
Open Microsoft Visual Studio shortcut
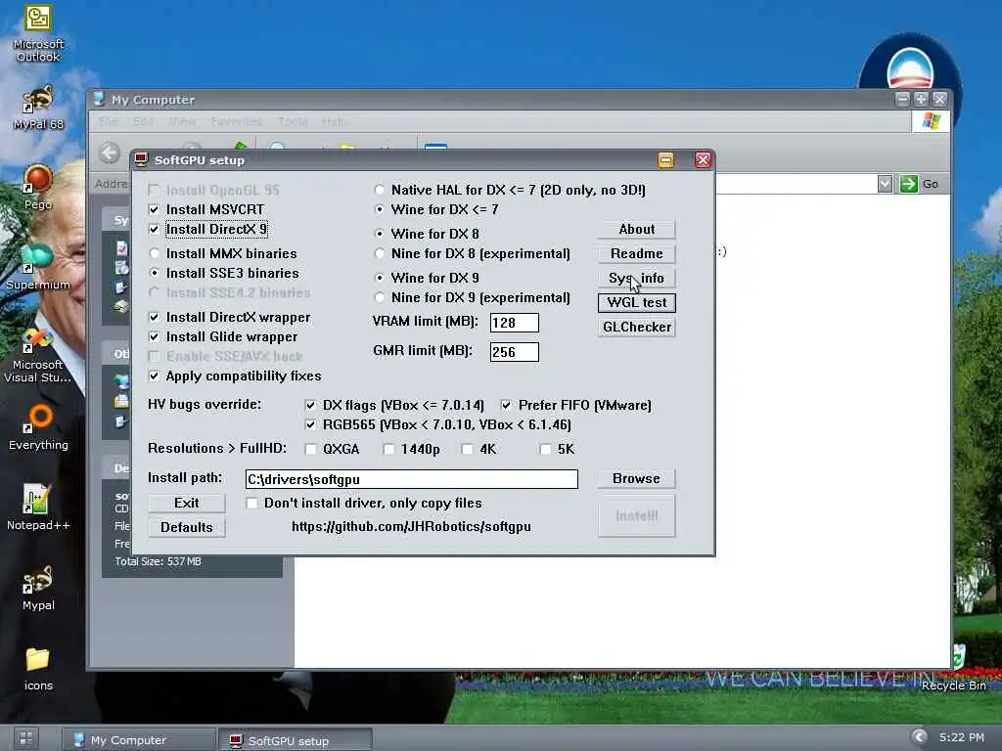(38, 355)
